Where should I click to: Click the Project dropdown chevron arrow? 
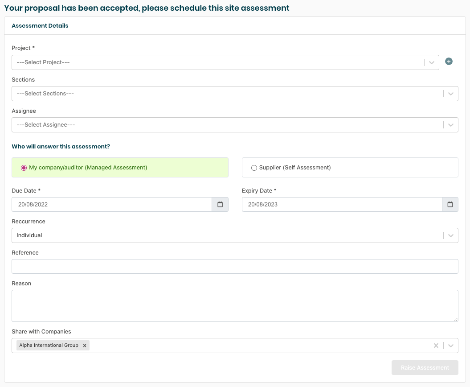click(x=432, y=63)
